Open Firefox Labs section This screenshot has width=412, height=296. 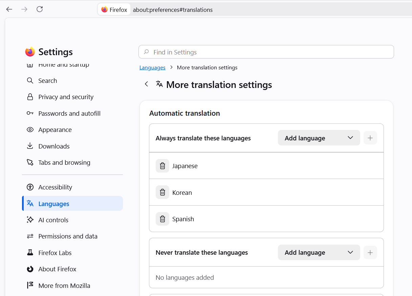[x=72, y=253]
